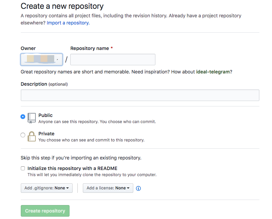Open the Owner account dropdown
Image resolution: width=272 pixels, height=219 pixels.
(x=41, y=60)
